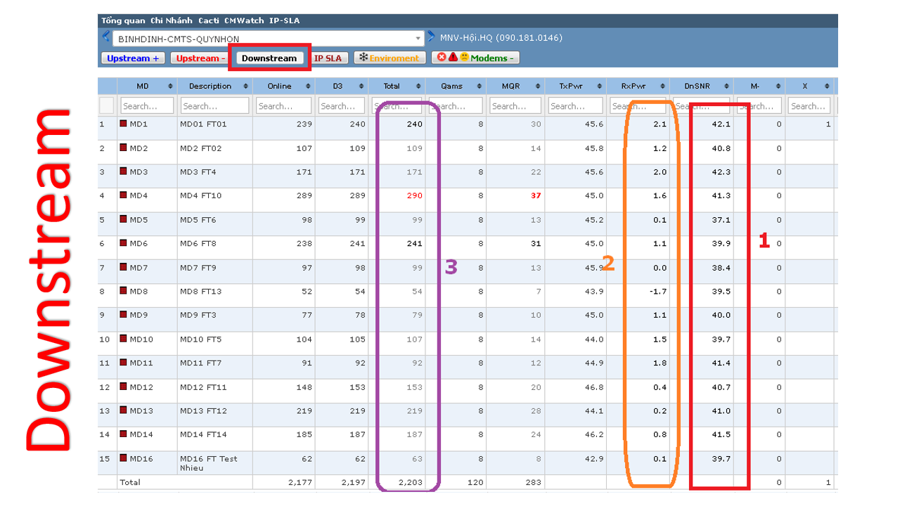Click the red status square for MD3

(x=123, y=171)
